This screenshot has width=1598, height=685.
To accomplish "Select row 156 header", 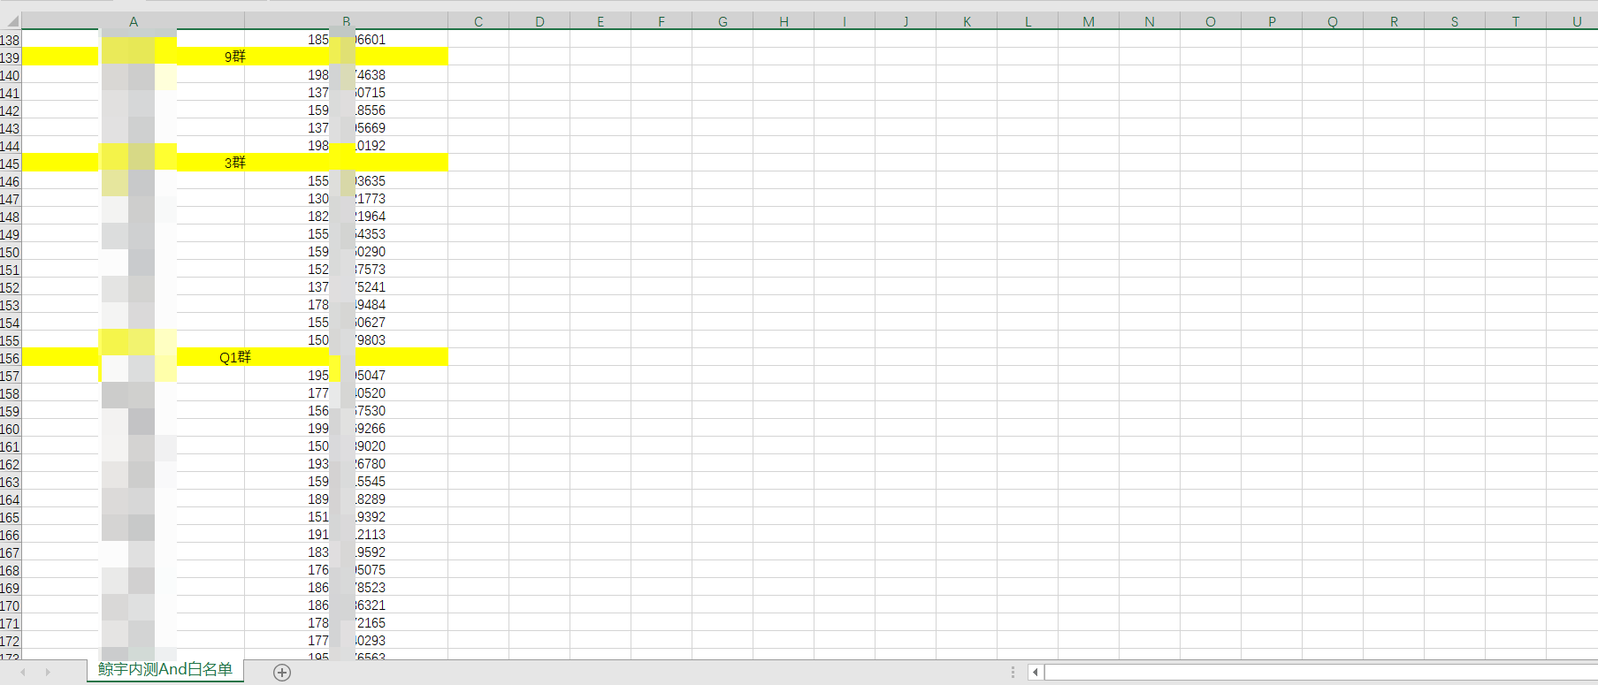I will (x=10, y=358).
